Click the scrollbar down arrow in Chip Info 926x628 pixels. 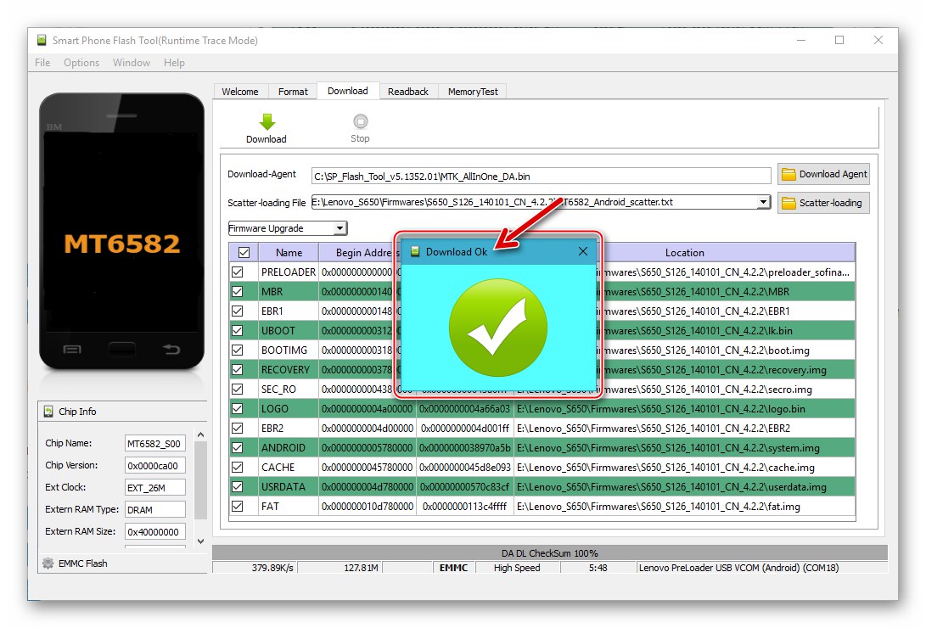(200, 541)
